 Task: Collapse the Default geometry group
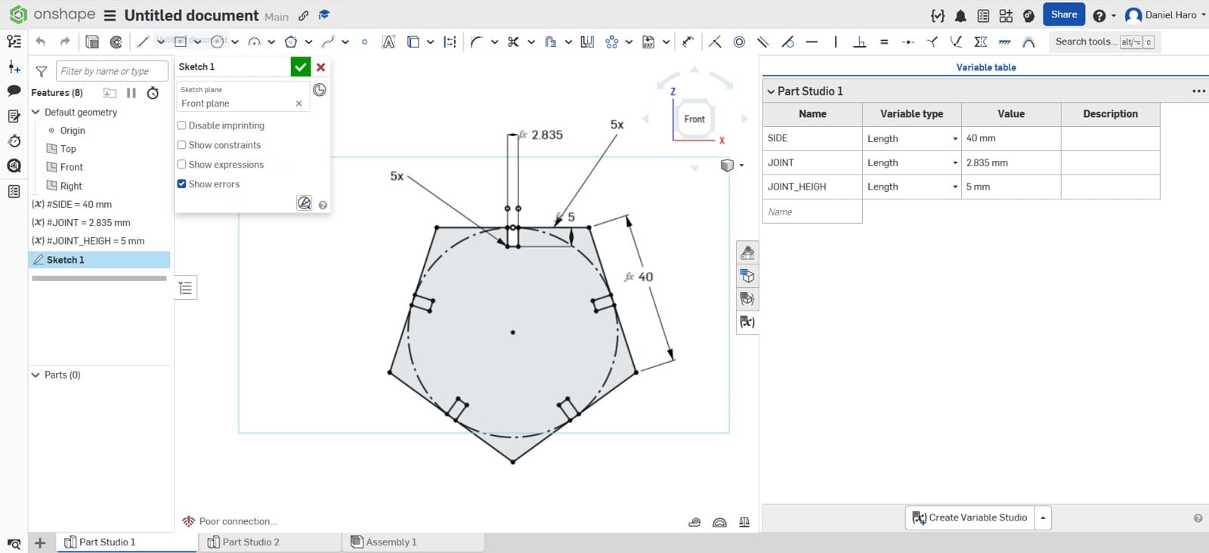pos(36,112)
